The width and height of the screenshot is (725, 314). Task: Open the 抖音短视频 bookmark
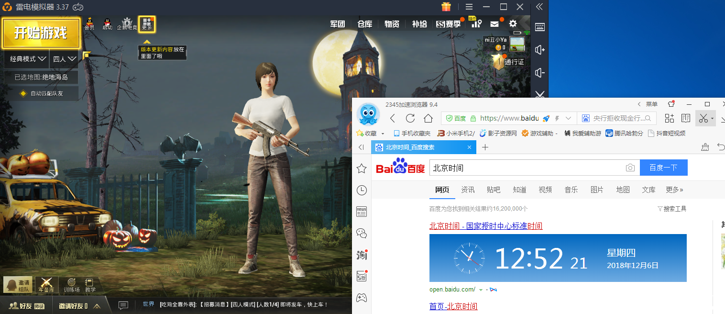(667, 133)
